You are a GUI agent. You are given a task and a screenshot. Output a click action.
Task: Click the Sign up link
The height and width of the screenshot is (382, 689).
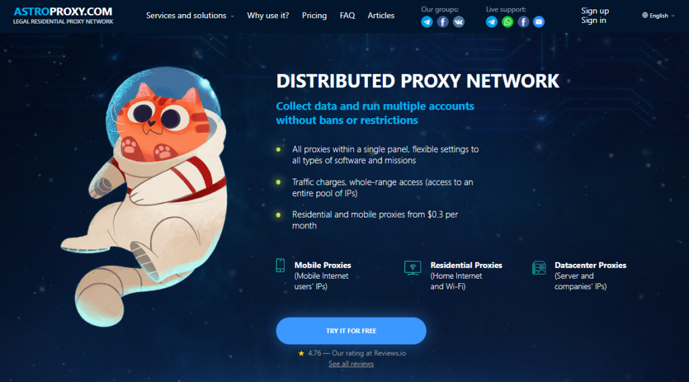click(595, 11)
